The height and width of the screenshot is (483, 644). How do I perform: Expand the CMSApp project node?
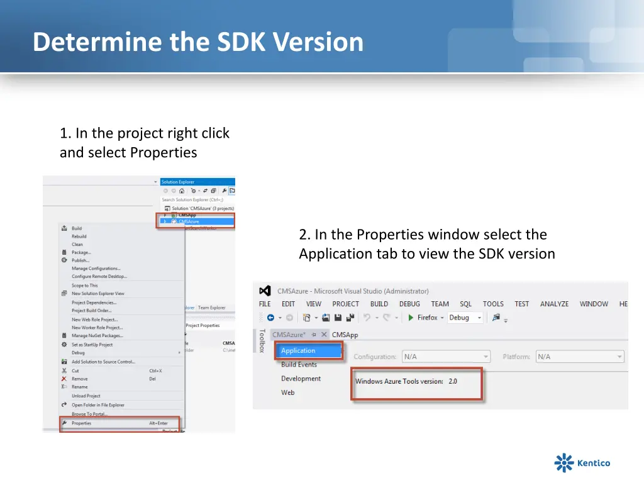(165, 215)
